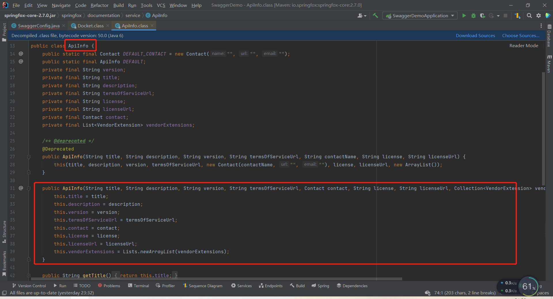The width and height of the screenshot is (553, 299).
Task: Click the springfox-core-2.7.0.jar breadcrumb
Action: point(30,15)
